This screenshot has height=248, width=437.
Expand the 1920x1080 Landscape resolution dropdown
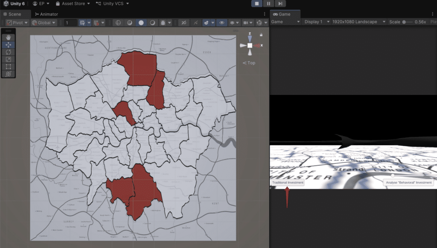[359, 22]
